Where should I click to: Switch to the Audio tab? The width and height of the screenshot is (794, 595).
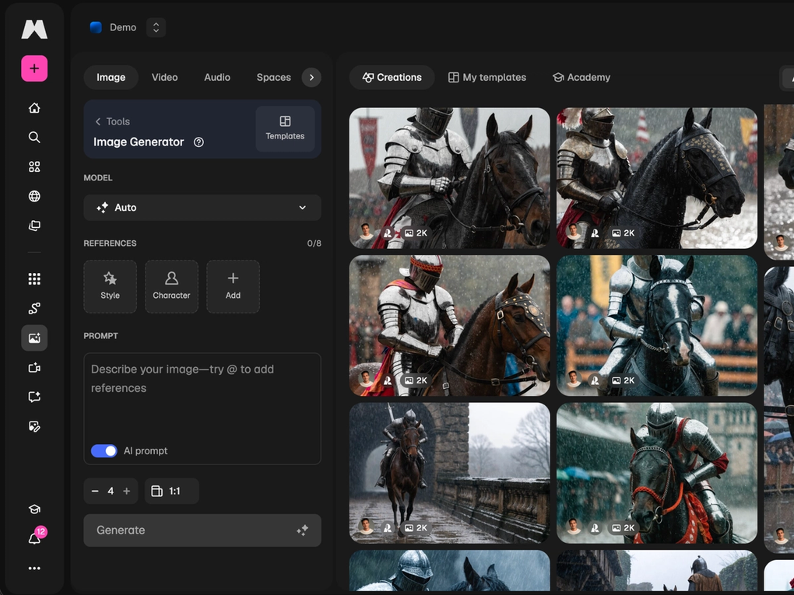pyautogui.click(x=217, y=78)
